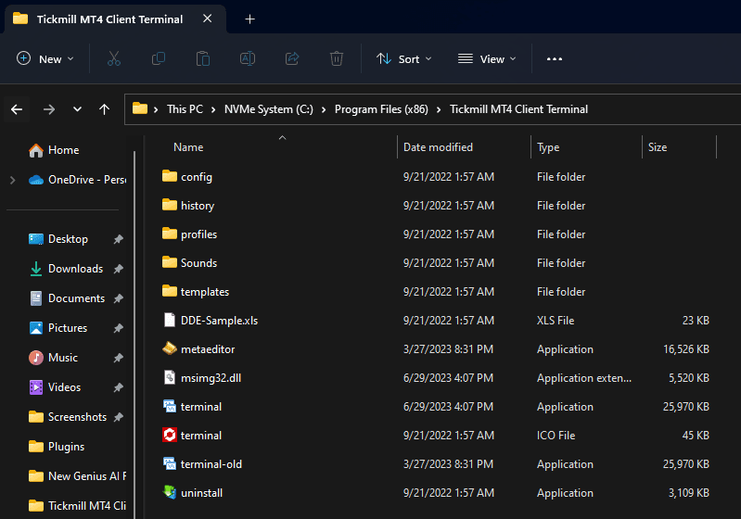Viewport: 741px width, 519px height.
Task: Select the config folder icon
Action: click(x=169, y=176)
